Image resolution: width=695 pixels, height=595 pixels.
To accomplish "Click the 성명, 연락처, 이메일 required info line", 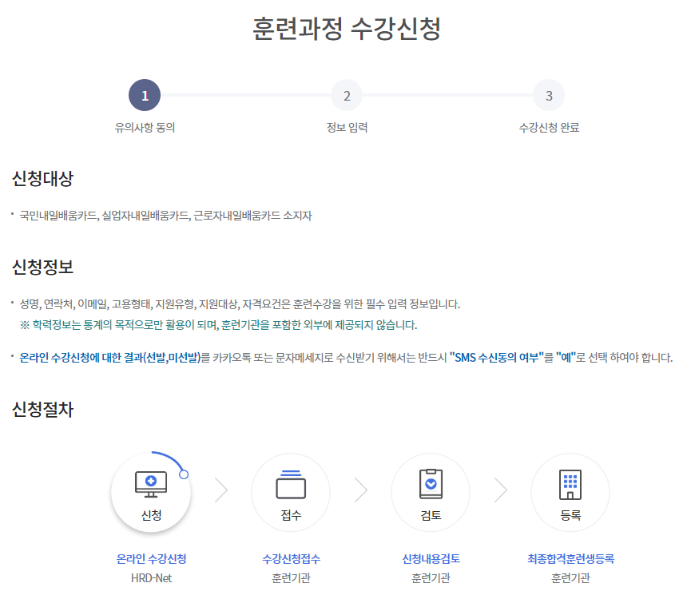I will 240,304.
